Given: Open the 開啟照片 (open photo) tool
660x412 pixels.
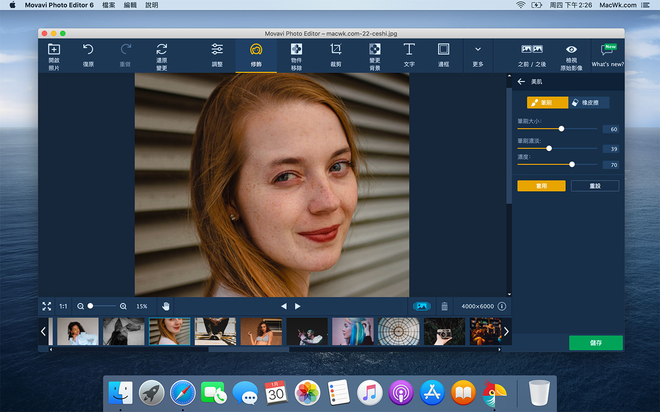Looking at the screenshot, I should [x=54, y=56].
